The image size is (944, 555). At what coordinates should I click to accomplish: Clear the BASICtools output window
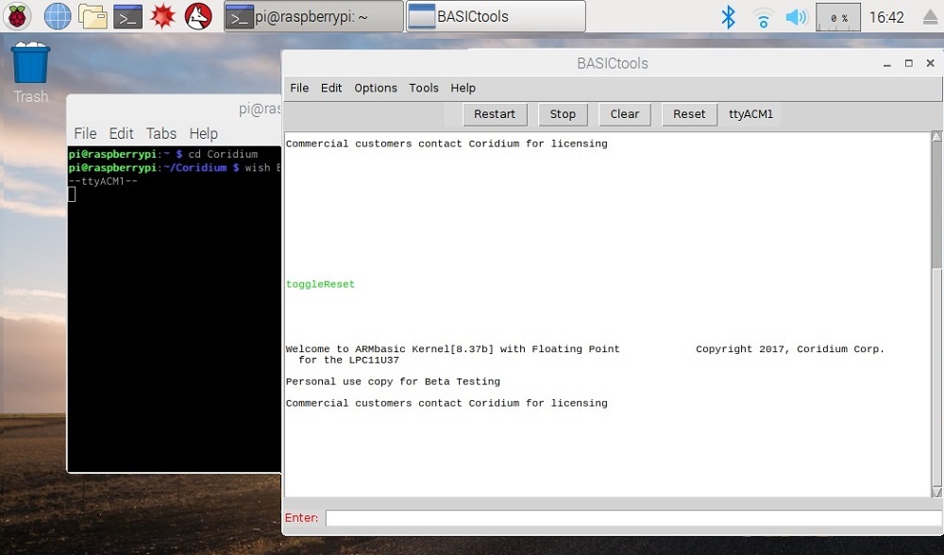pos(624,113)
